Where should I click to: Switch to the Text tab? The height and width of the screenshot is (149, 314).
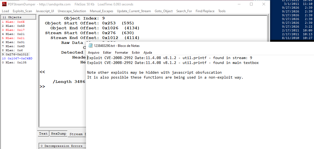pyautogui.click(x=43, y=134)
